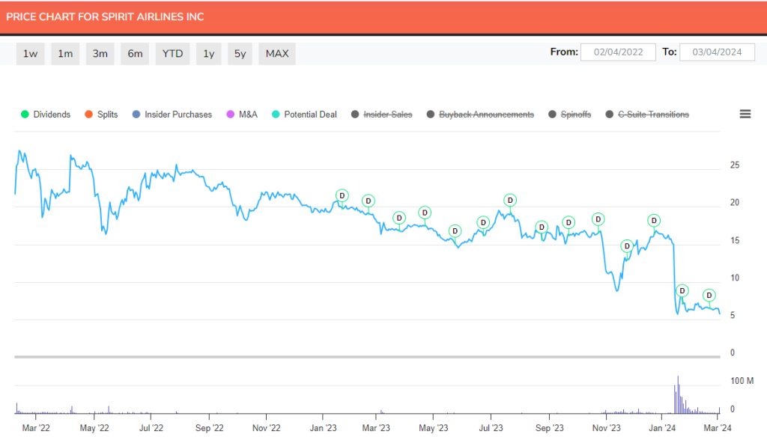Show C-Suite Transitions events

[x=646, y=114]
